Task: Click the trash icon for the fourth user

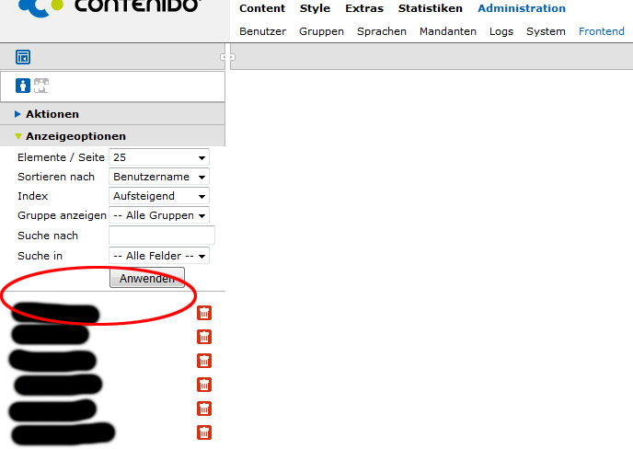Action: 204,385
